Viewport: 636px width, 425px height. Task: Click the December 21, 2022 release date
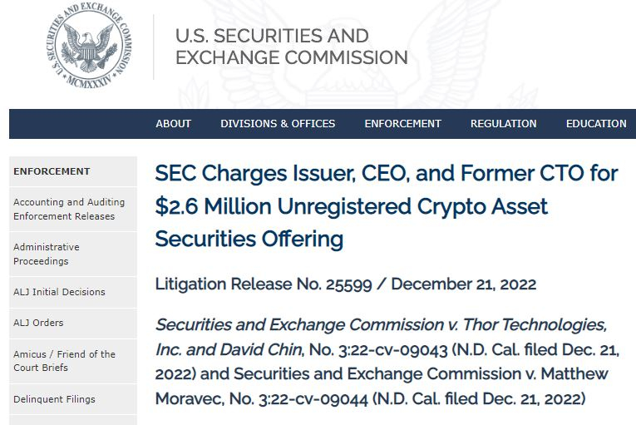tap(464, 284)
